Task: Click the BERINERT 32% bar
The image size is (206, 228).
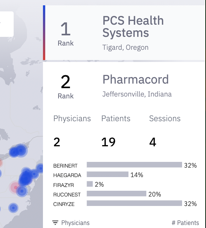Action: click(x=134, y=165)
